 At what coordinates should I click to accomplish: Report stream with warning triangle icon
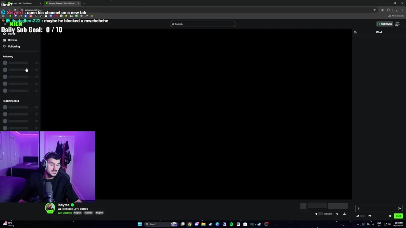tap(344, 214)
